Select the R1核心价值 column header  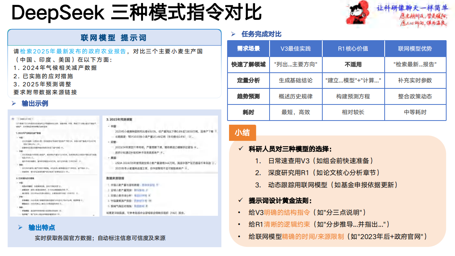[x=353, y=48]
